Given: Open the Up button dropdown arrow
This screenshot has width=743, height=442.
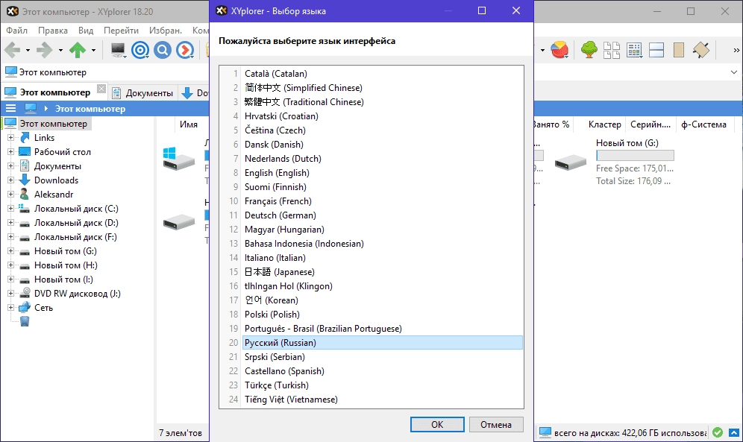Looking at the screenshot, I should 93,50.
